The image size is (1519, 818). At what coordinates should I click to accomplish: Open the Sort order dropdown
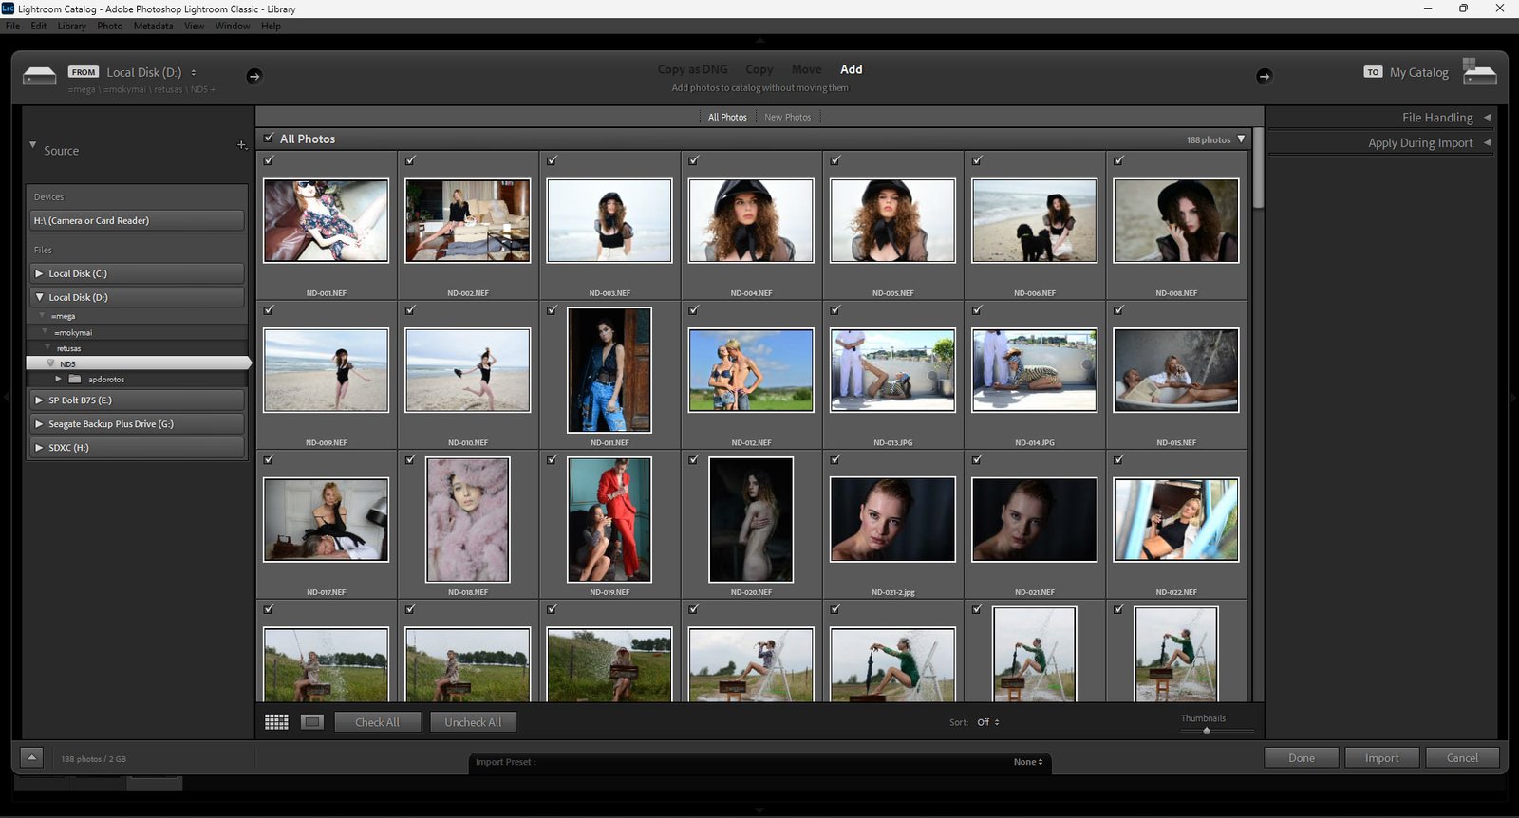pyautogui.click(x=988, y=722)
